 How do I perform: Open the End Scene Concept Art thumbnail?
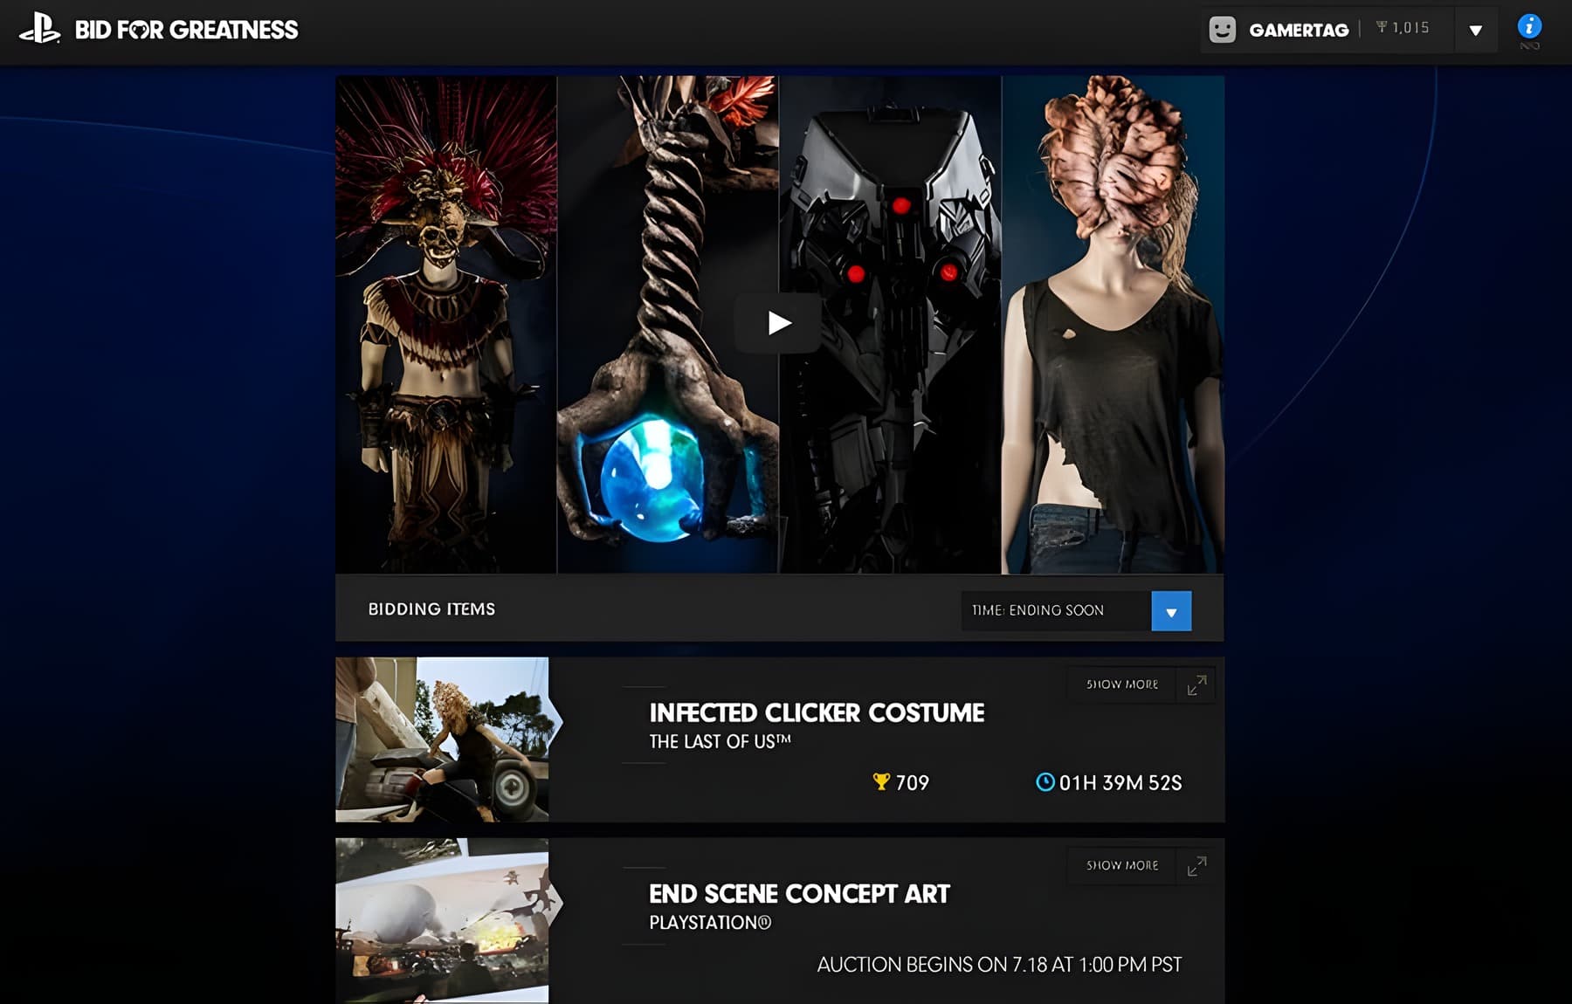[x=442, y=920]
